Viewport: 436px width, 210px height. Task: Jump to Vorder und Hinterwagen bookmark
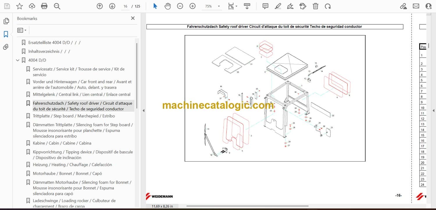(82, 85)
